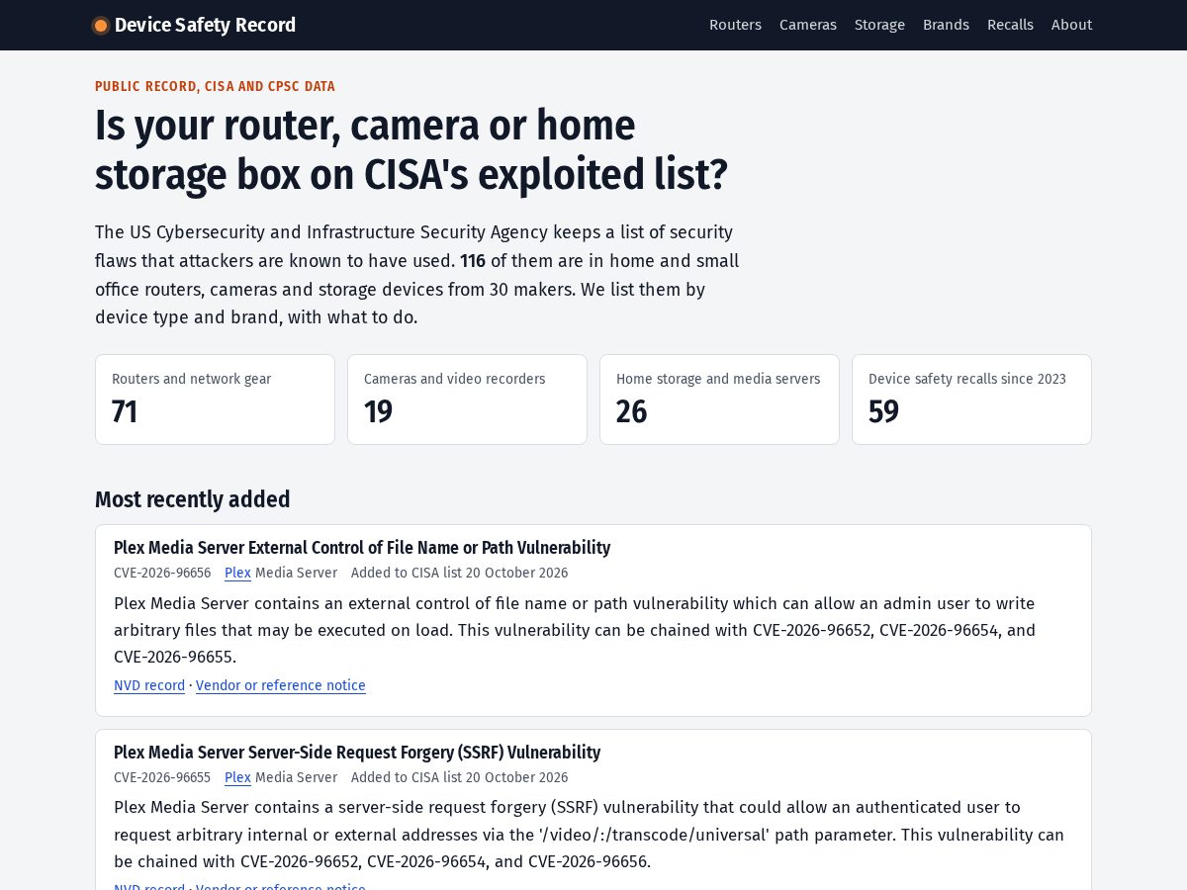1187x890 pixels.
Task: Open NVD record link for External Control vulnerability
Action: tap(149, 685)
